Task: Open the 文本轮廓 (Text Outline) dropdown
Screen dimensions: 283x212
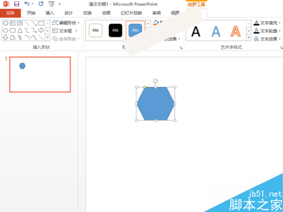Action: pyautogui.click(x=267, y=31)
